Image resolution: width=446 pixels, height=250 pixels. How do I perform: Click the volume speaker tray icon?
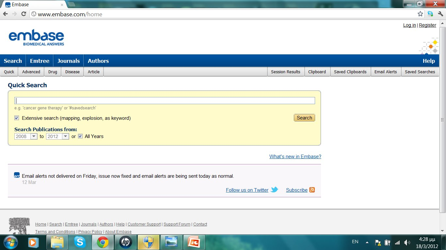407,242
